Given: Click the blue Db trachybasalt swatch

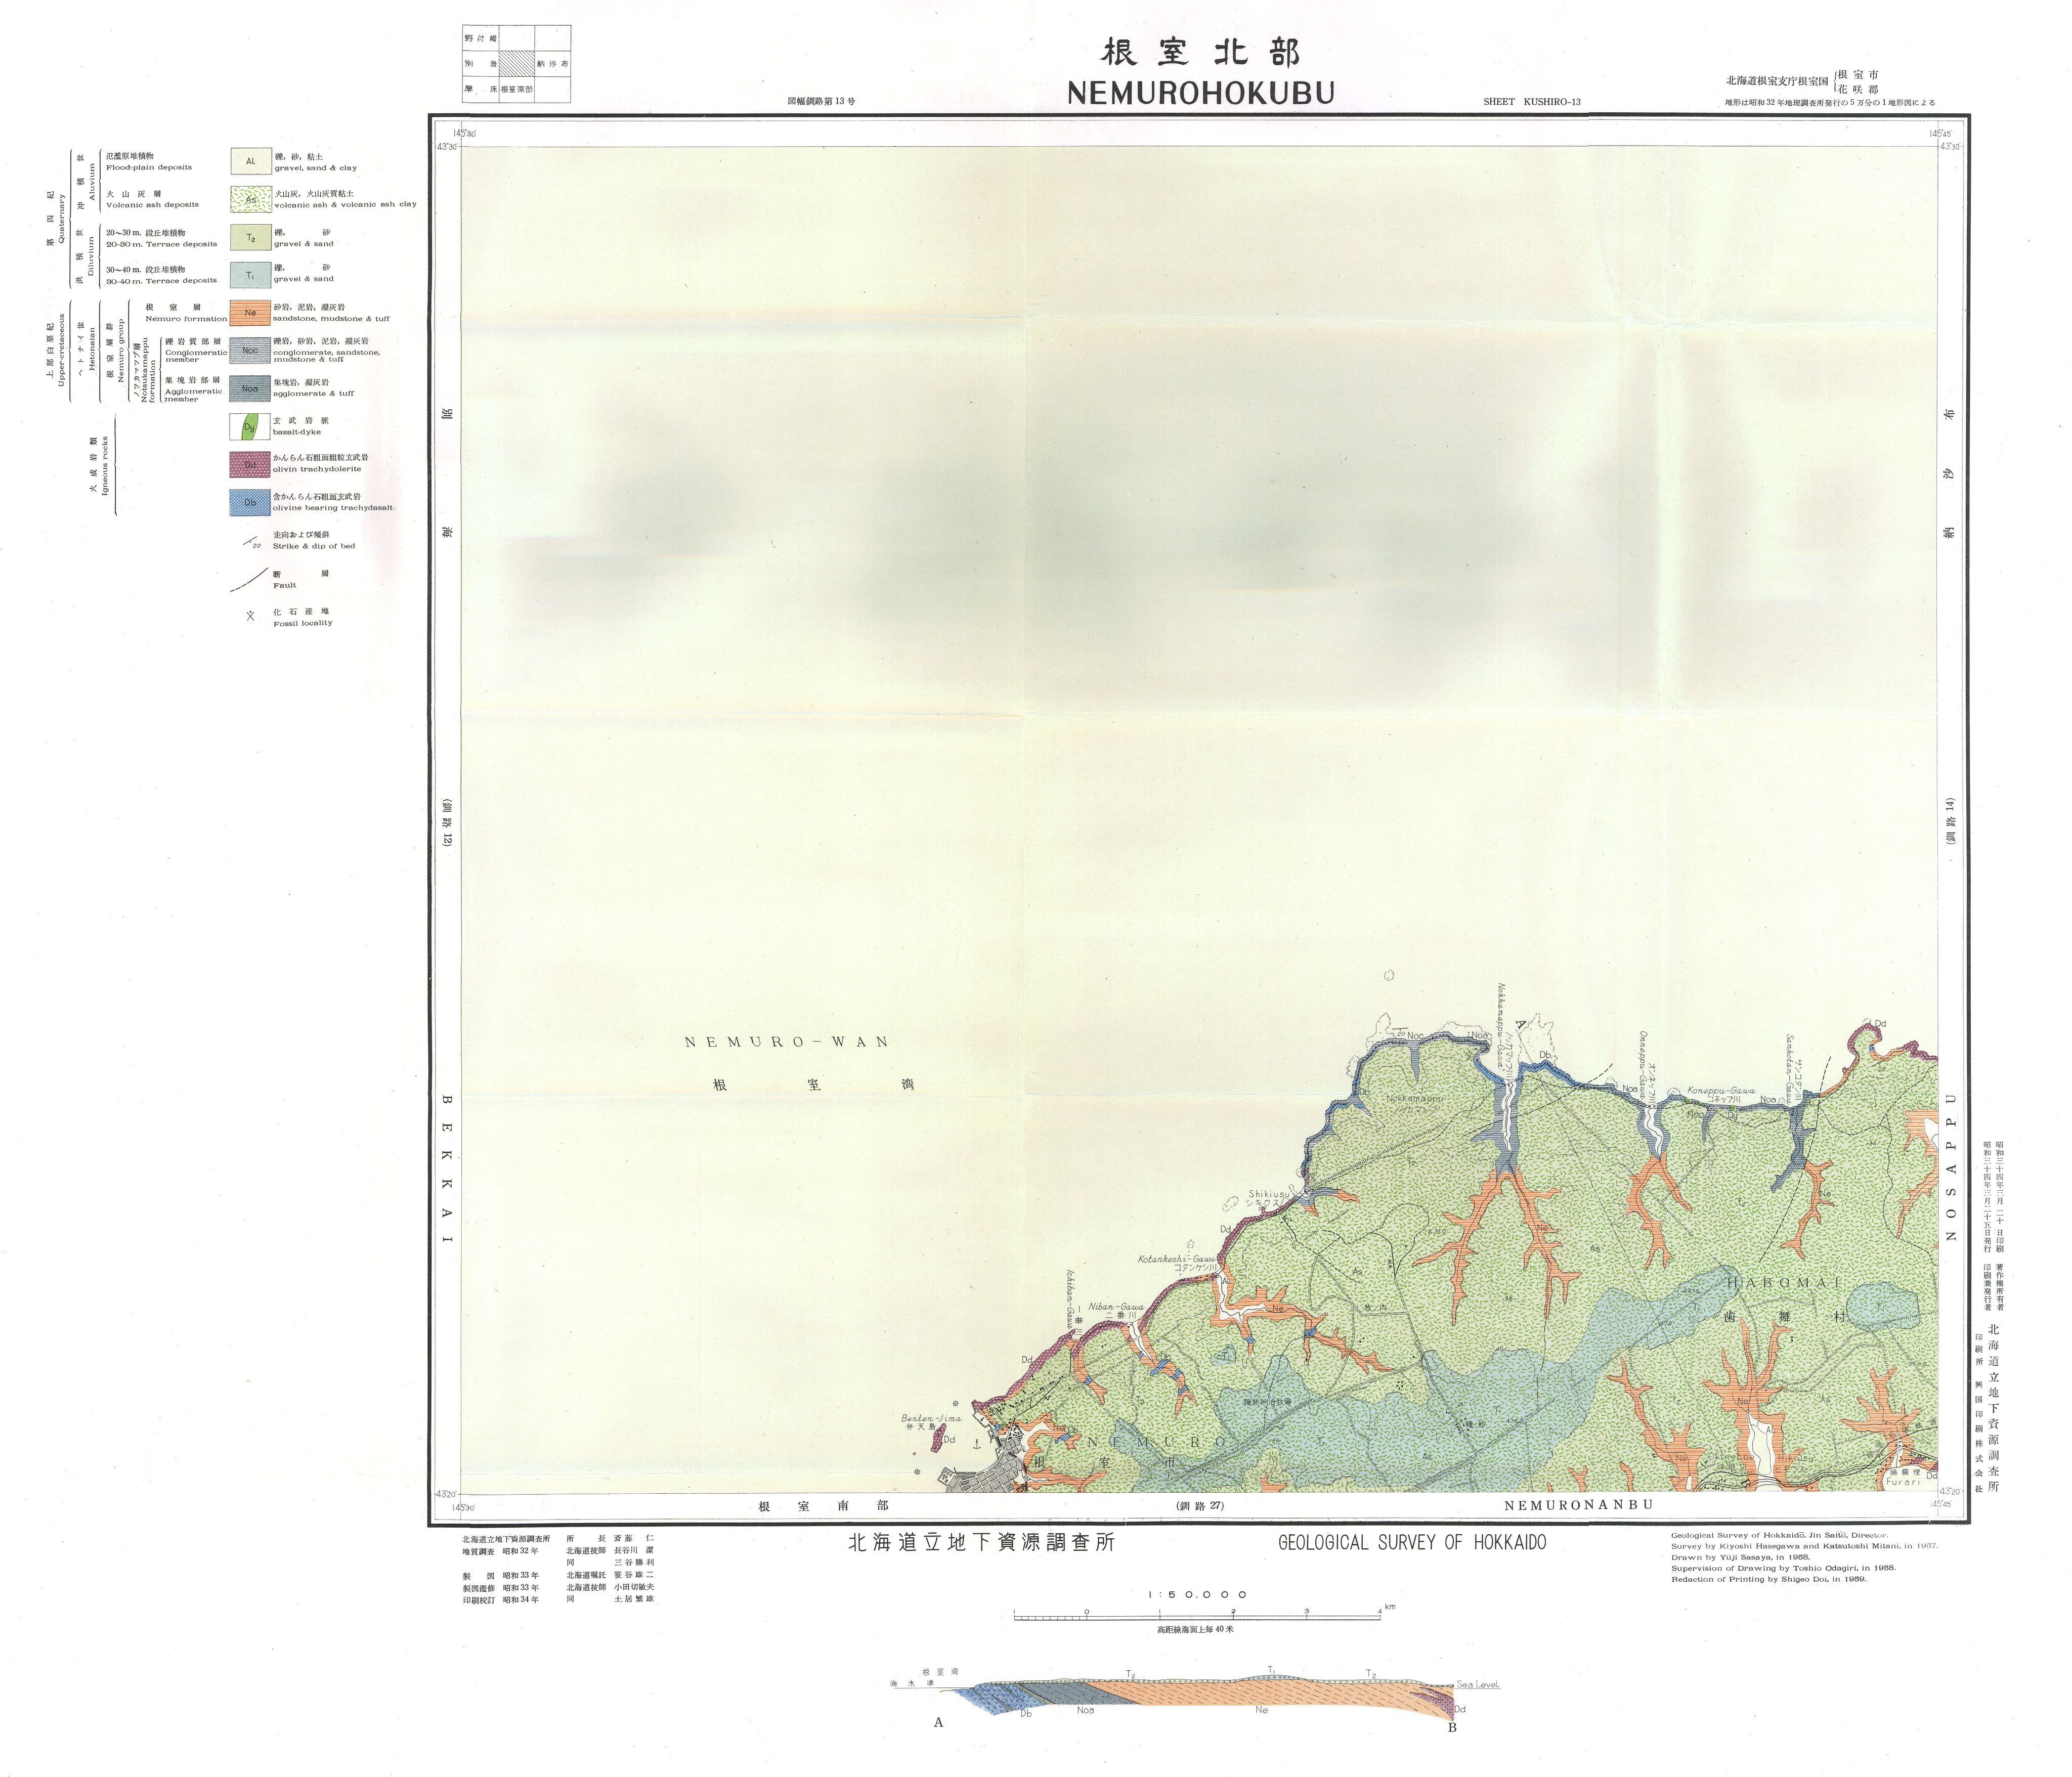Looking at the screenshot, I should tap(250, 502).
